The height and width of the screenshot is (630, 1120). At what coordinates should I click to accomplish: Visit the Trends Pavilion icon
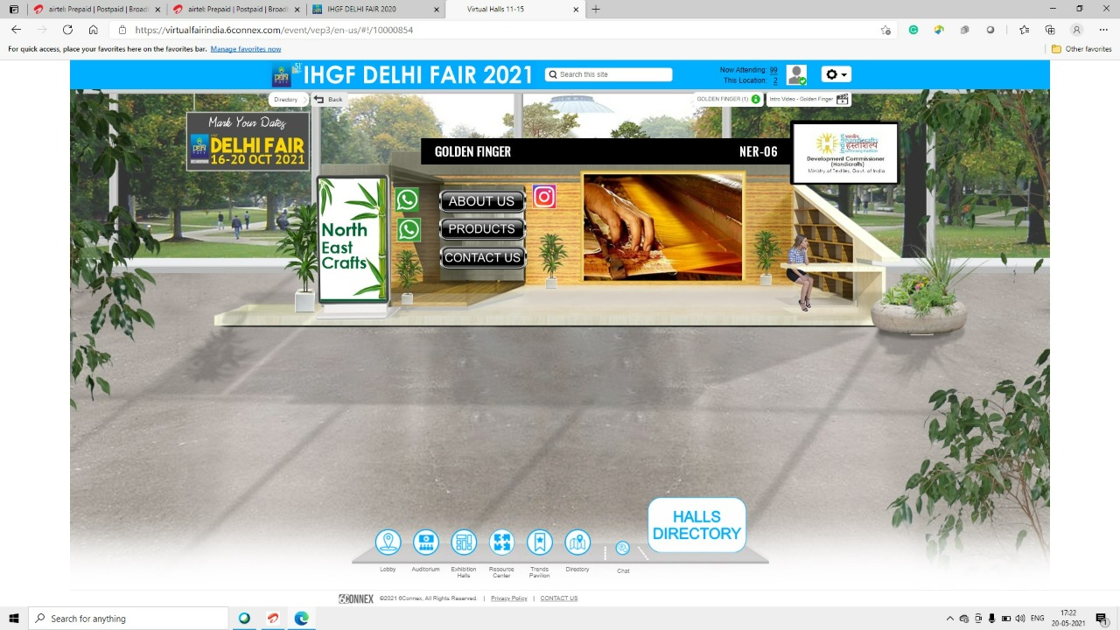point(540,542)
